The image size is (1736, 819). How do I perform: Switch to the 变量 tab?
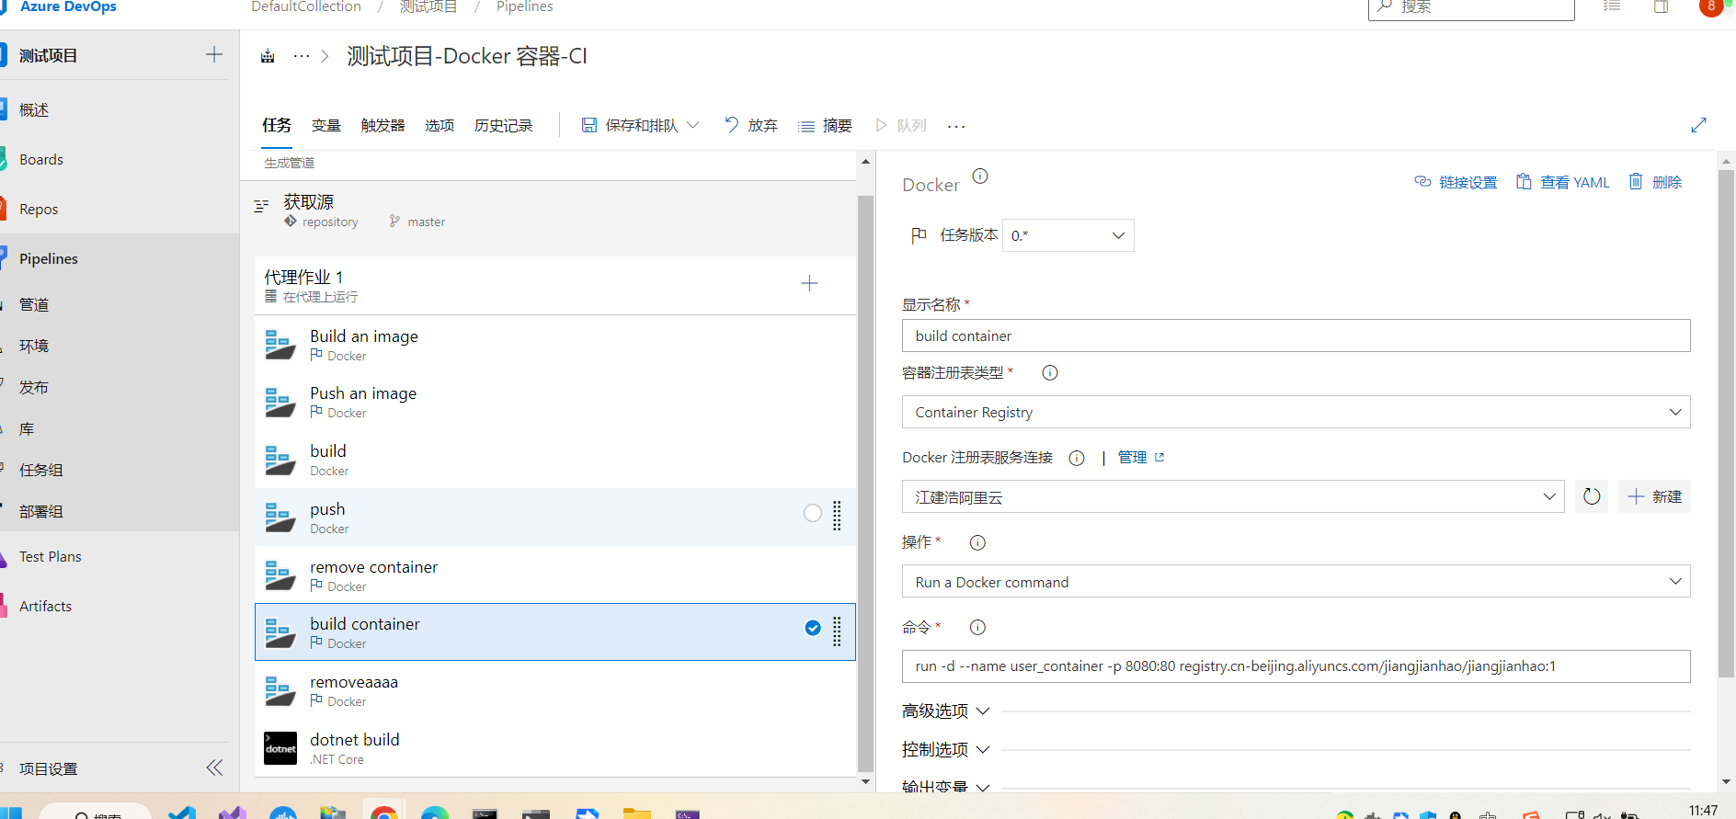(x=326, y=125)
